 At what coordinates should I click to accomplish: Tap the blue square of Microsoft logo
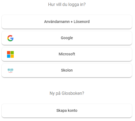(x=9, y=56)
